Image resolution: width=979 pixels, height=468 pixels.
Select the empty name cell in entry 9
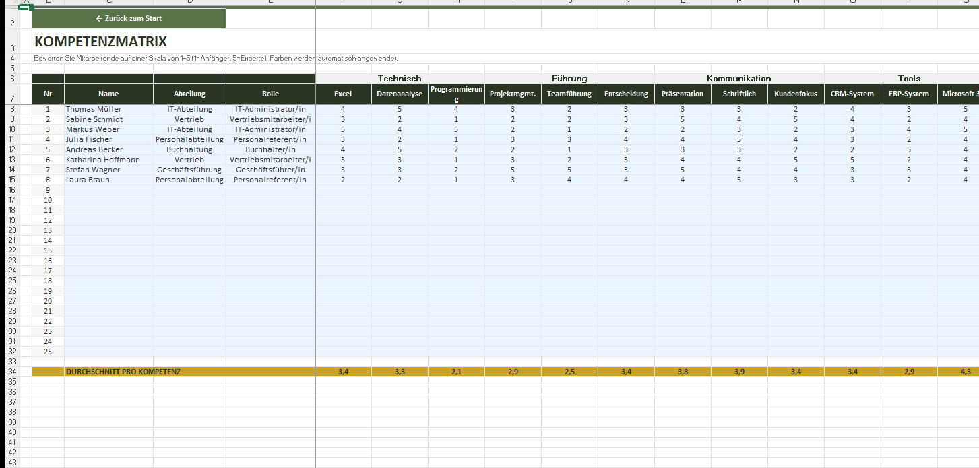108,190
